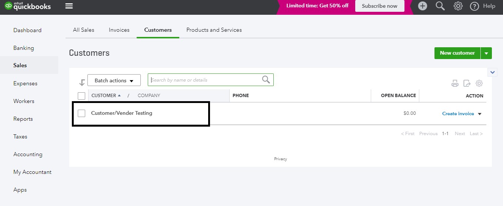Click the customer search input field
503x206 pixels.
coord(206,80)
